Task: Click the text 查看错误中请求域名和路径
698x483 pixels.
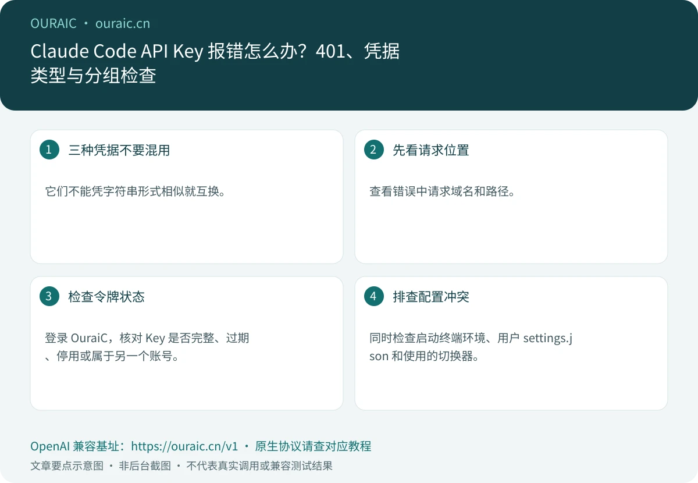Action: point(442,191)
